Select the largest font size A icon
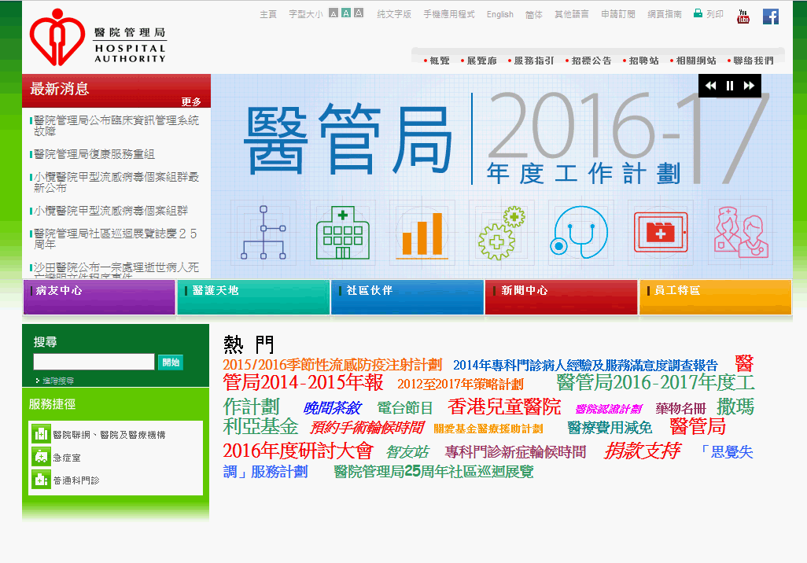 pyautogui.click(x=359, y=13)
